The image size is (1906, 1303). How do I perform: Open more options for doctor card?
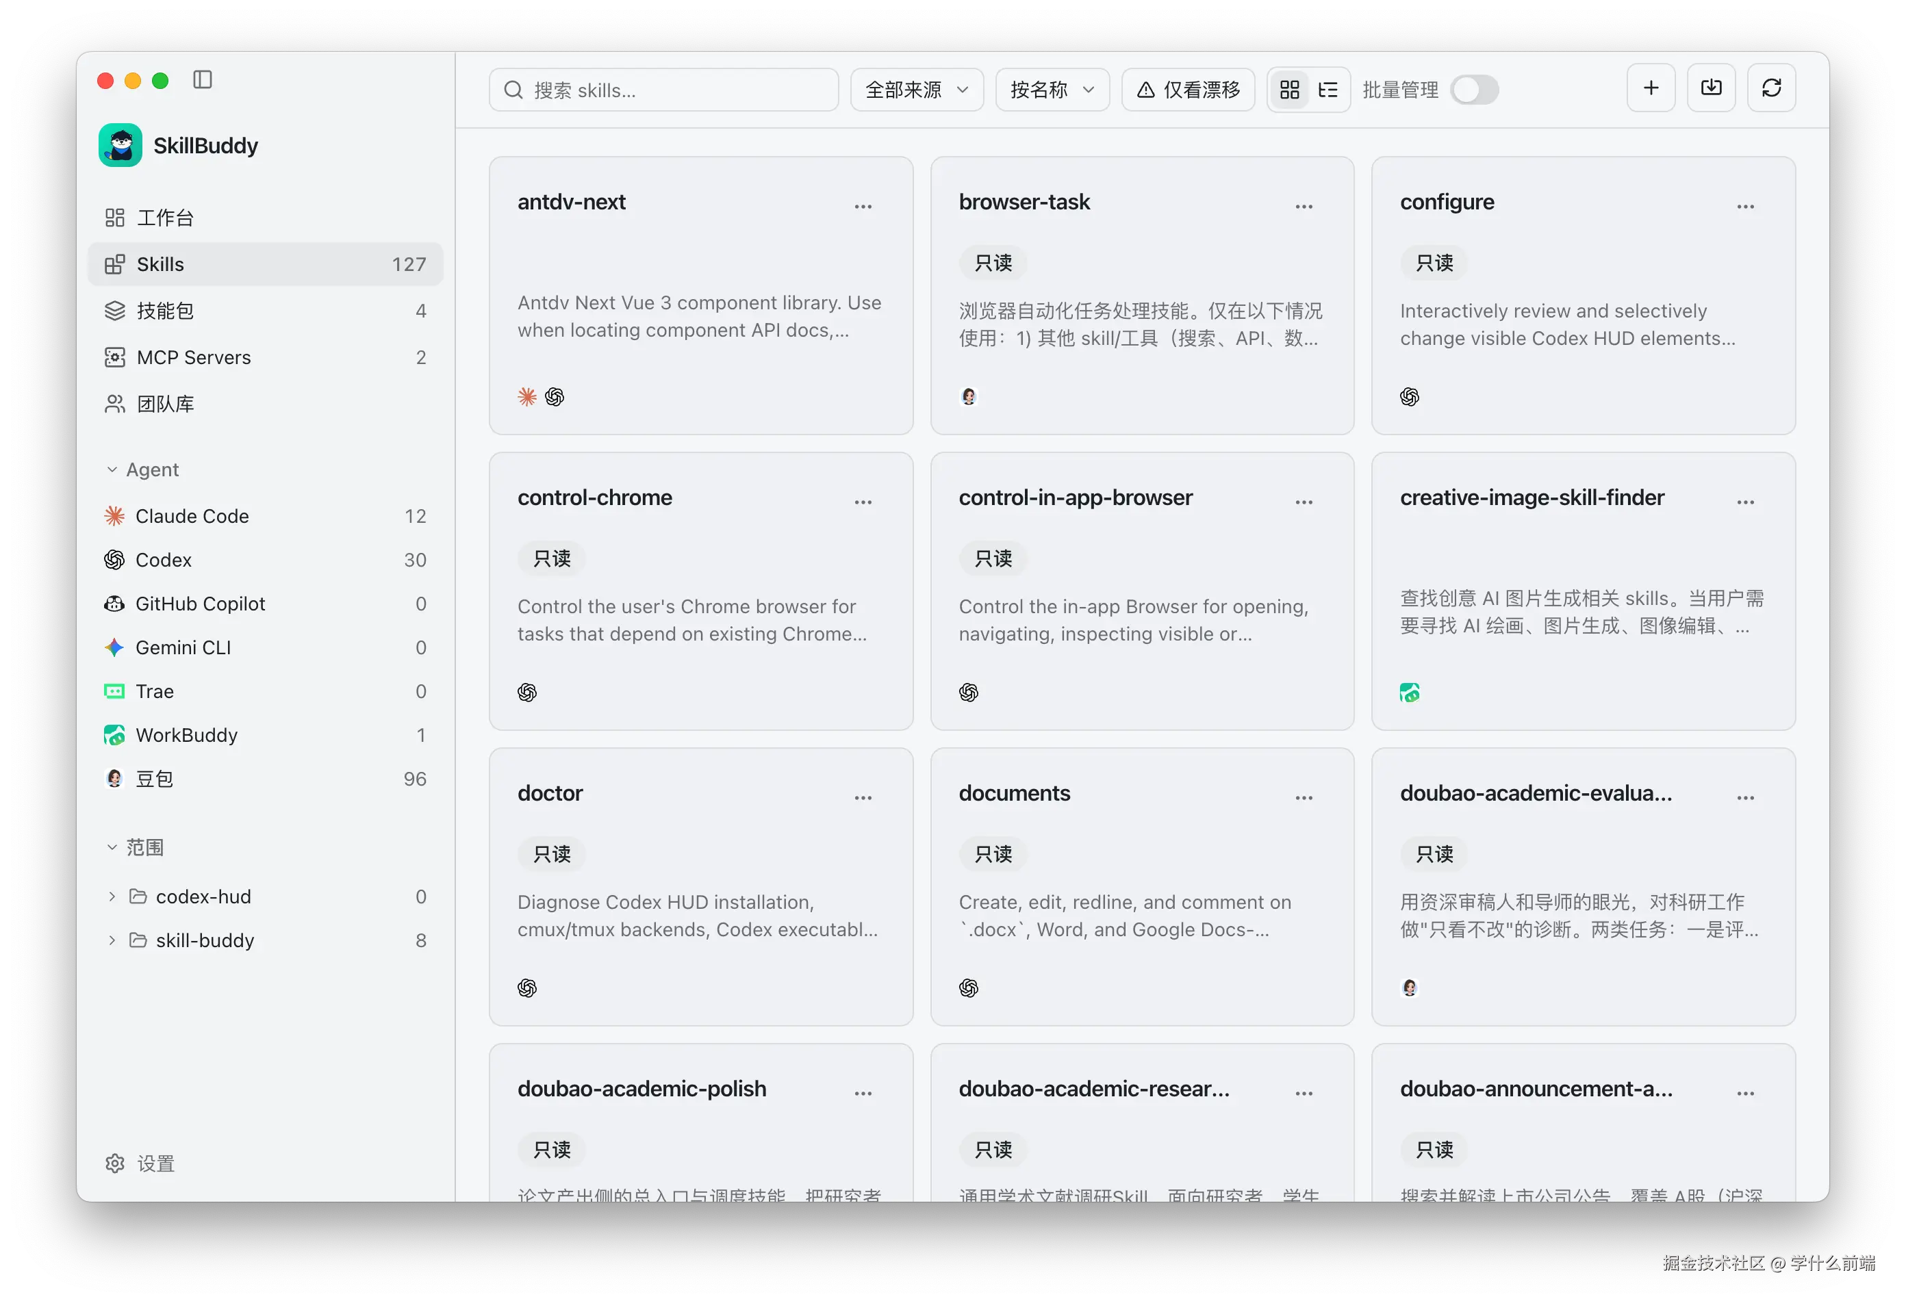pos(863,798)
